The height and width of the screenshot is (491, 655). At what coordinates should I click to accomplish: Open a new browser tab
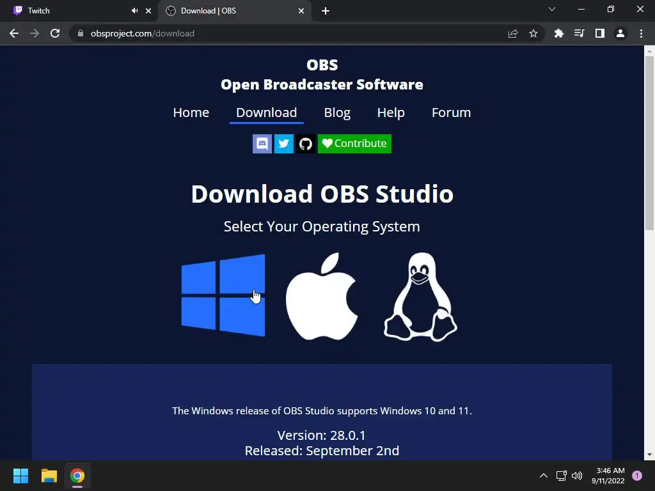(x=326, y=11)
